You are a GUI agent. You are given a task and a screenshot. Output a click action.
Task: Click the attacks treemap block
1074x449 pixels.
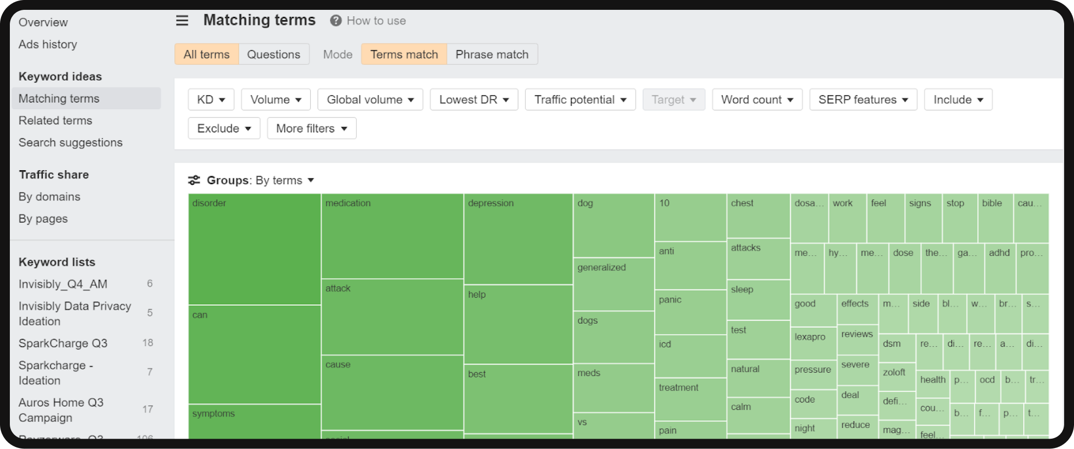759,259
